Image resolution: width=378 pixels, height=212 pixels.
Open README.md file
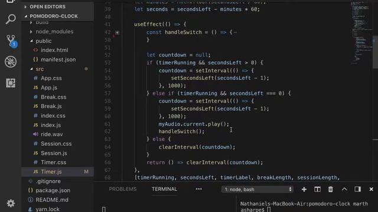[x=52, y=200]
